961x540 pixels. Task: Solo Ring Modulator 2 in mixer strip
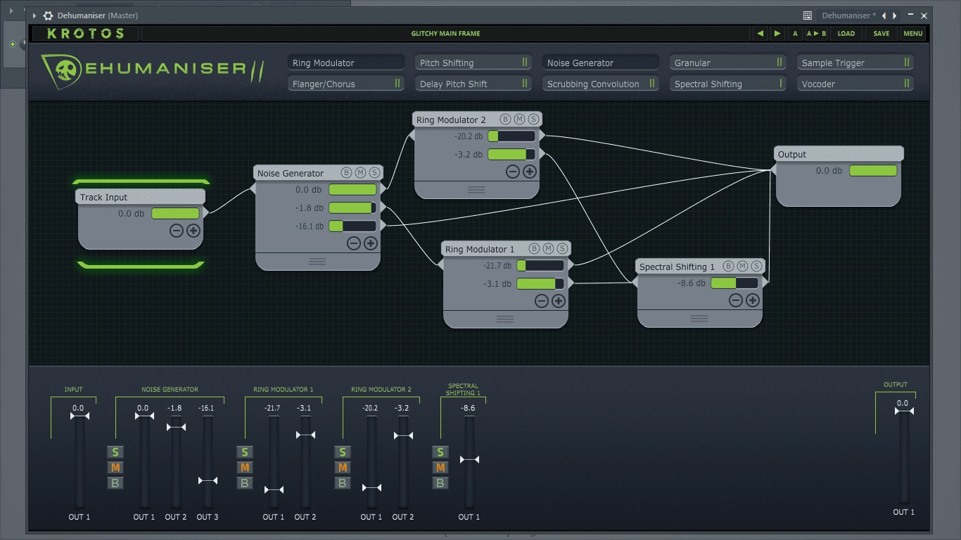(x=342, y=452)
